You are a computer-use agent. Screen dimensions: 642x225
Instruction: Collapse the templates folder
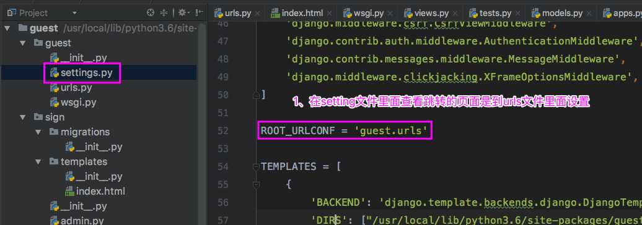coord(38,162)
